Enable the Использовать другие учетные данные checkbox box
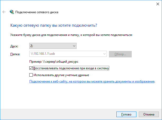The image size is (162, 120). click(31, 75)
